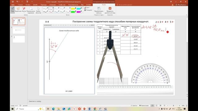
Task: Expand the pens gallery More arrow
Action: [x=83, y=12]
